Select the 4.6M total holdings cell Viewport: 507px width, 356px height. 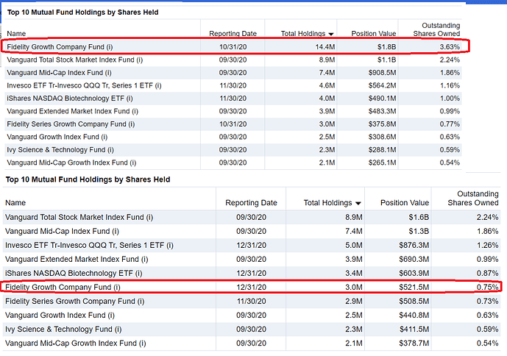[x=327, y=85]
